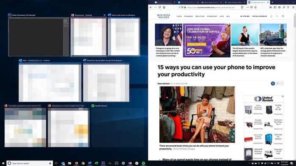Open the Business Insider search icon
The image size is (296, 166).
click(277, 16)
